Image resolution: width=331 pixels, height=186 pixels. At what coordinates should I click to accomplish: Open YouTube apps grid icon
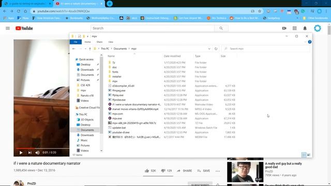coord(294,28)
